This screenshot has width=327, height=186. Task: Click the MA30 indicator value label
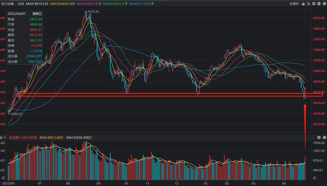115,4
